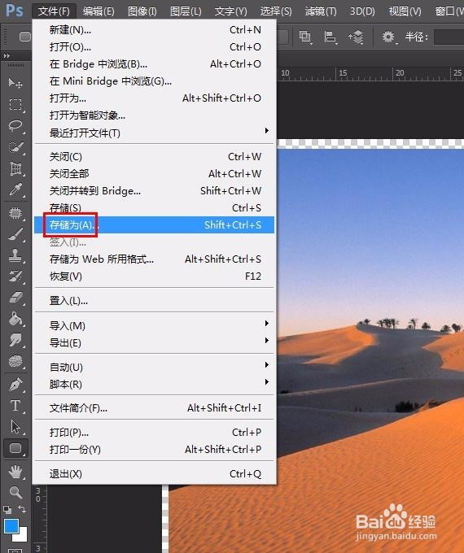Open the 图层(L) menu
This screenshot has width=464, height=553.
point(186,11)
